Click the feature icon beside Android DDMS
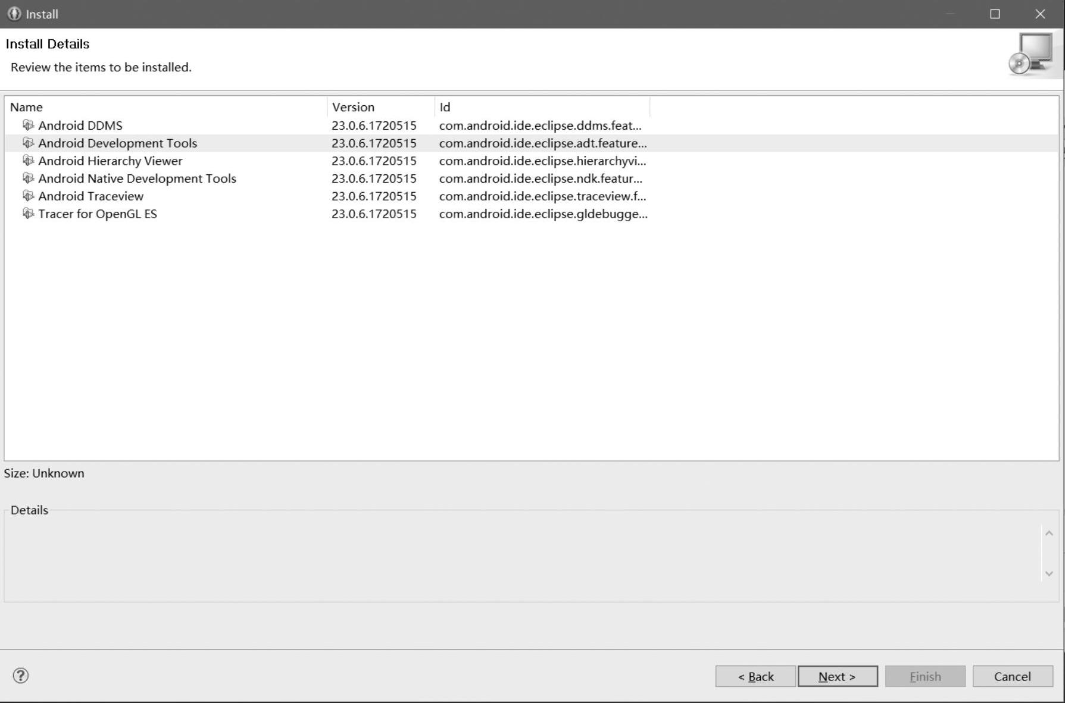Image resolution: width=1065 pixels, height=703 pixels. (x=28, y=125)
